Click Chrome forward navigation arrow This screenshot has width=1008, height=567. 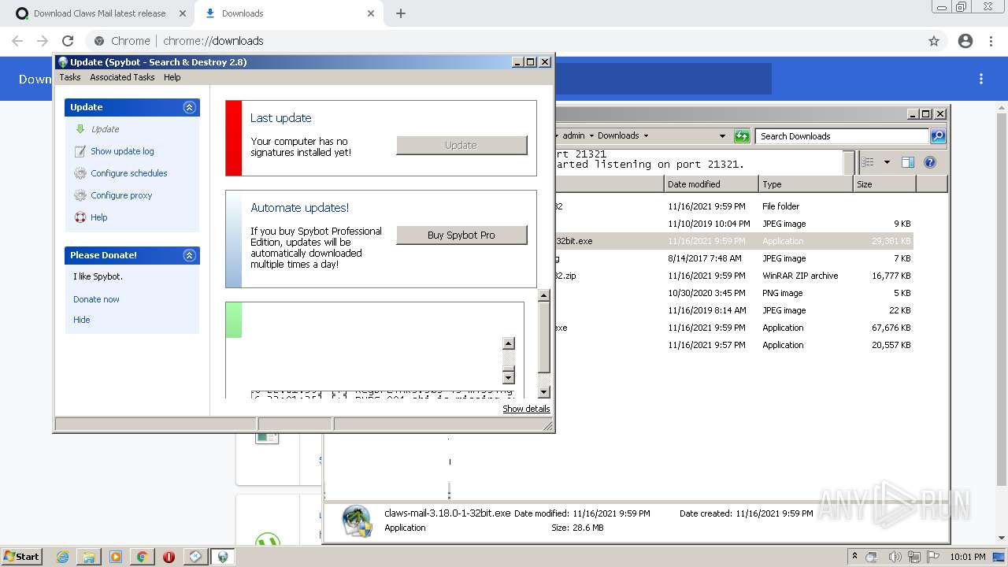[x=43, y=41]
